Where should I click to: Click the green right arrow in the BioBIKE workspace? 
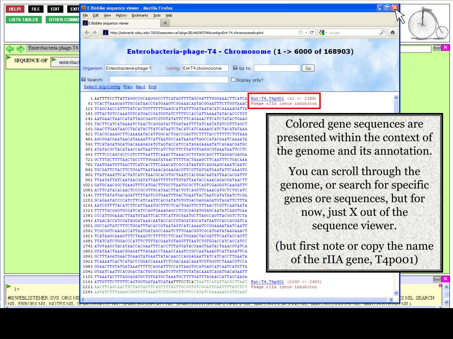[20, 49]
